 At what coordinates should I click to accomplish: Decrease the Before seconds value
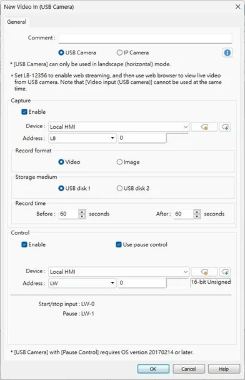(x=82, y=216)
